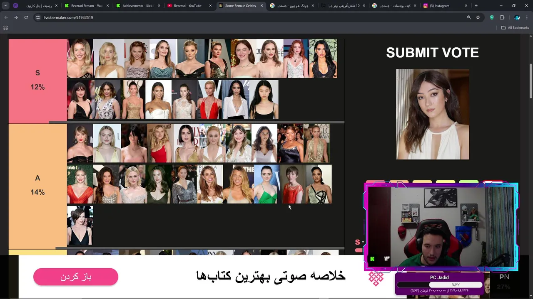Select the last thumbnail in A tier's second row
Image resolution: width=533 pixels, height=299 pixels.
pyautogui.click(x=319, y=184)
